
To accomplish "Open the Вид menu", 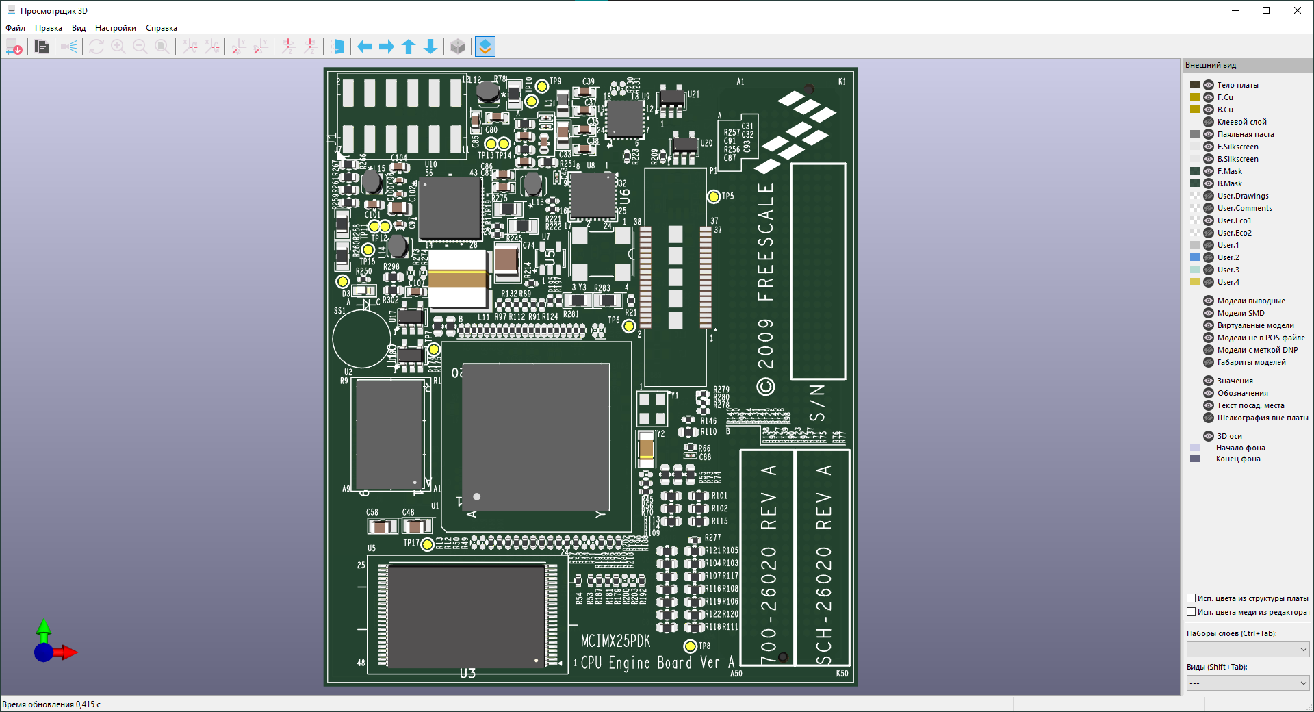I will point(79,28).
